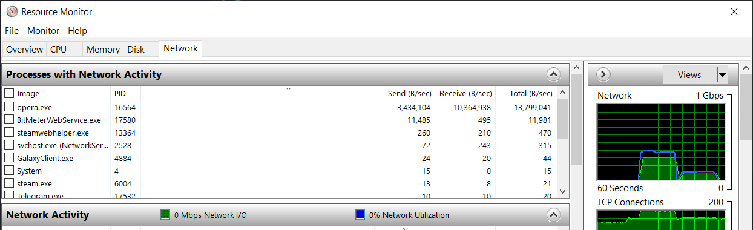Check the System process checkbox

click(x=9, y=171)
